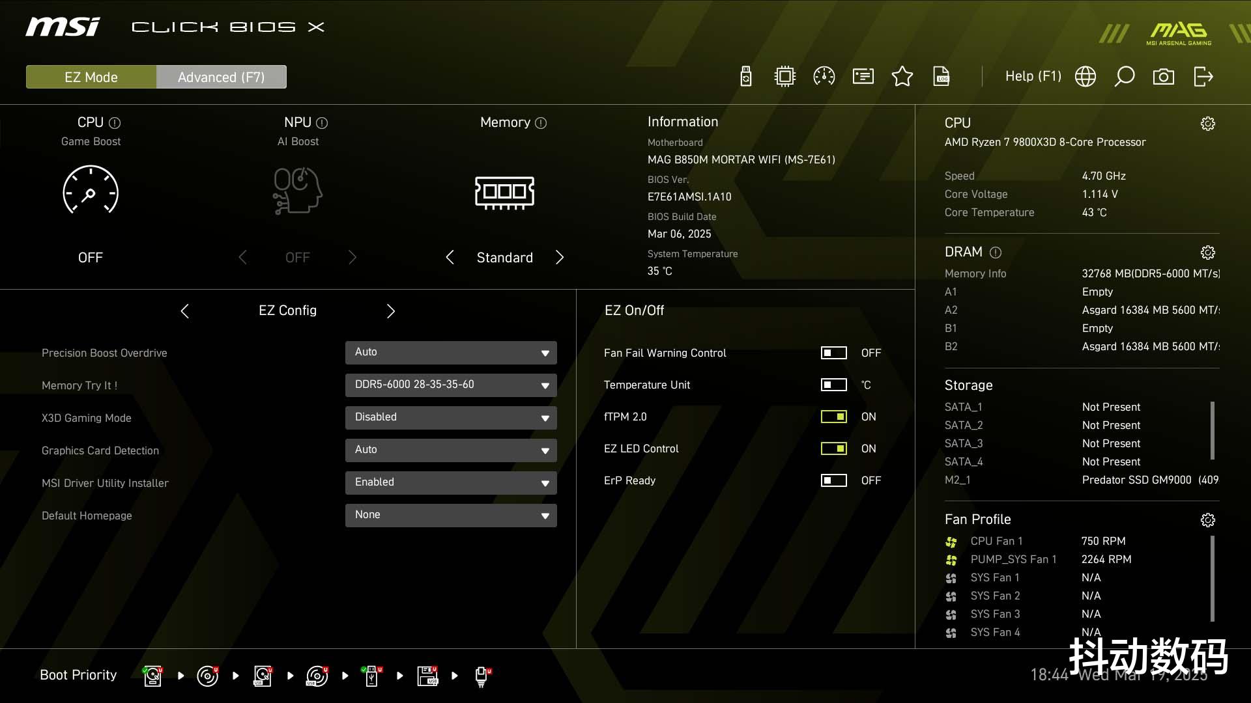Click info icon next to NPU heading
Viewport: 1251px width, 703px height.
[322, 122]
